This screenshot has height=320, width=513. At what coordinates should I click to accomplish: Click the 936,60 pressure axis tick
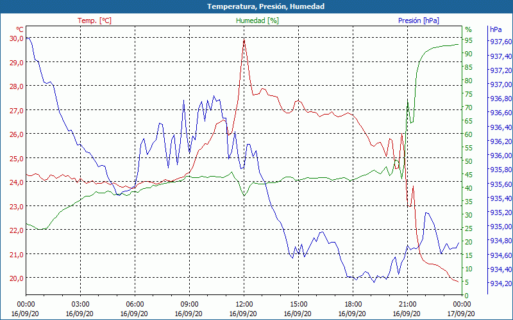click(x=501, y=113)
